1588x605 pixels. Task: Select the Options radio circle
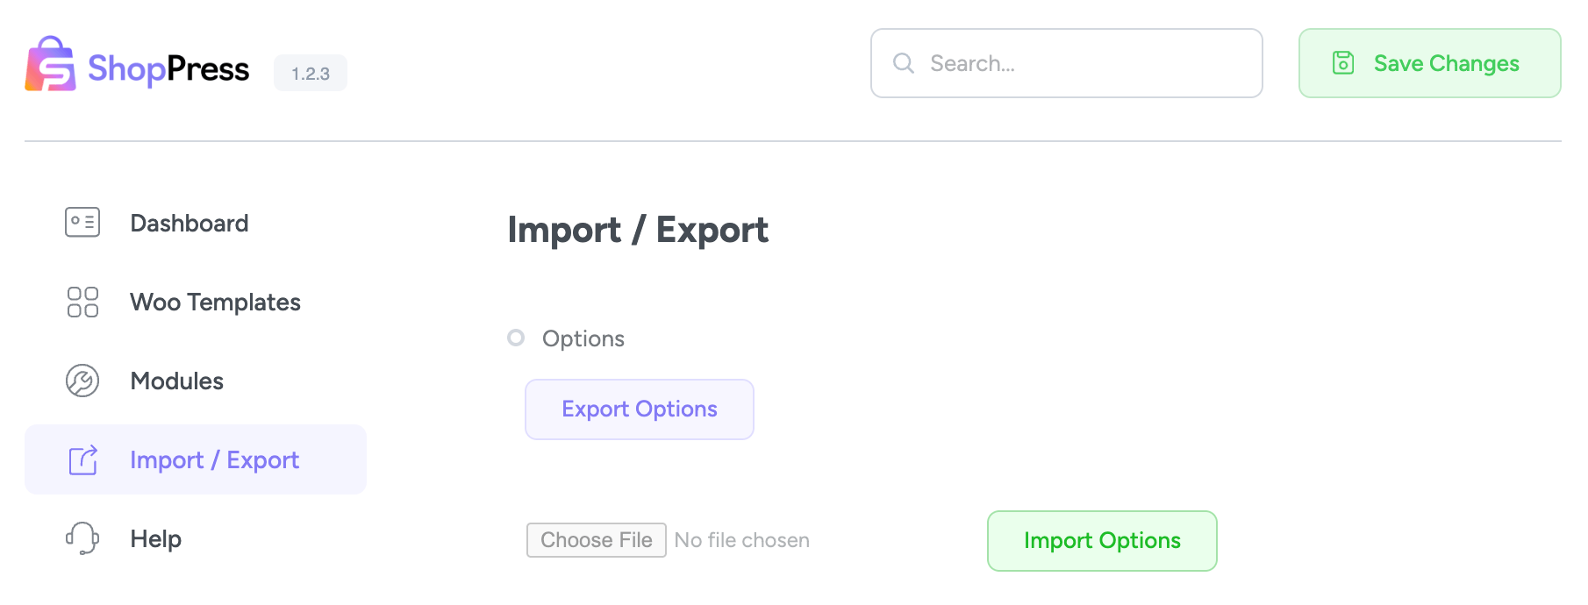(516, 338)
